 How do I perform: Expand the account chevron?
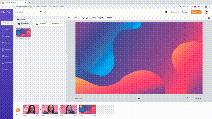[210, 12]
